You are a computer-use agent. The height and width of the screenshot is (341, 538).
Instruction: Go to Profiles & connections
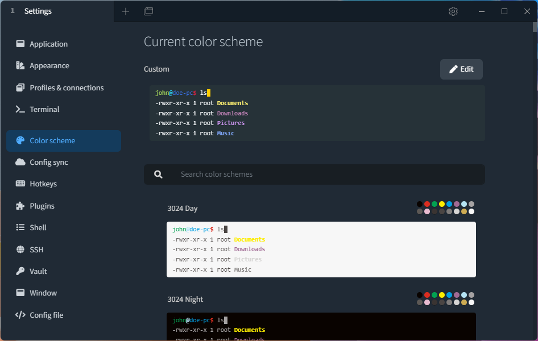[x=64, y=88]
